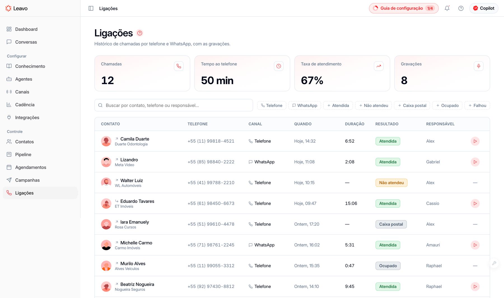Select the Ocupado badge for Murilo Alves

coord(388,266)
